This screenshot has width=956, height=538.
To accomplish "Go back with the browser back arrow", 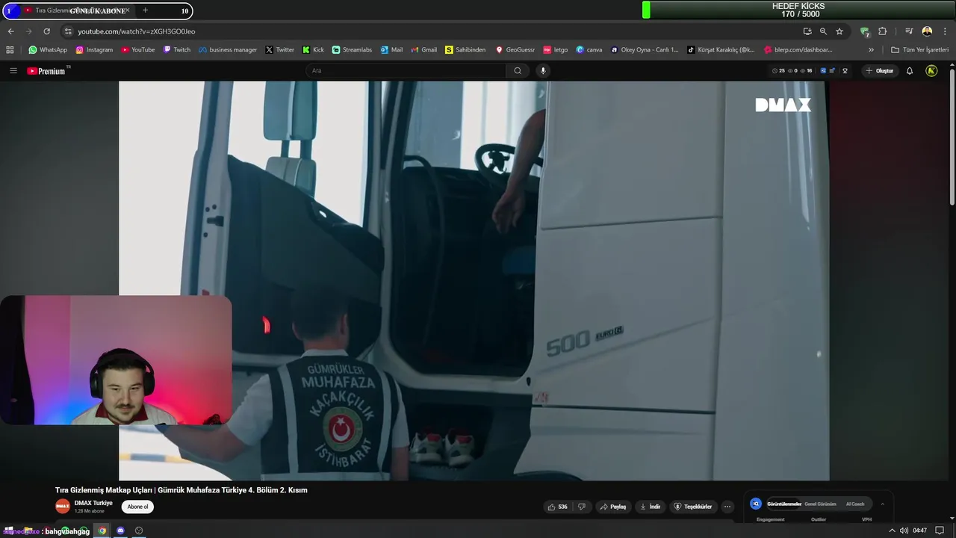I will coord(10,31).
